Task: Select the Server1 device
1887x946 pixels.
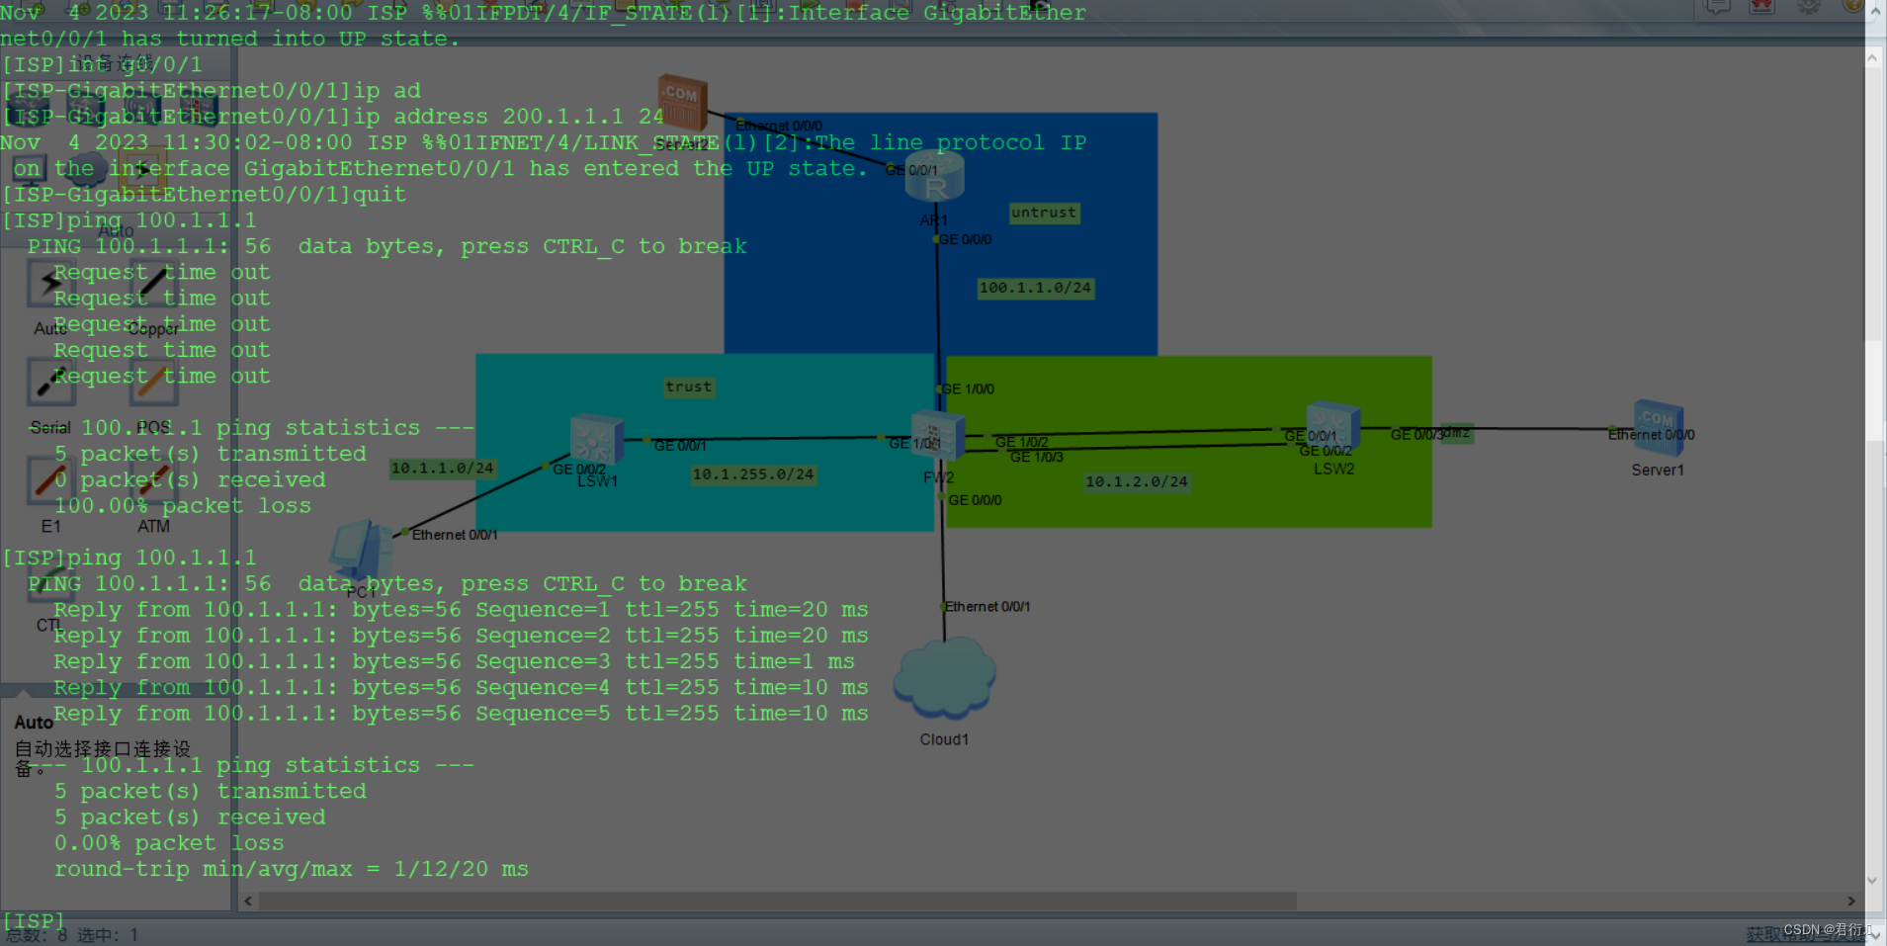Action: 1658,427
